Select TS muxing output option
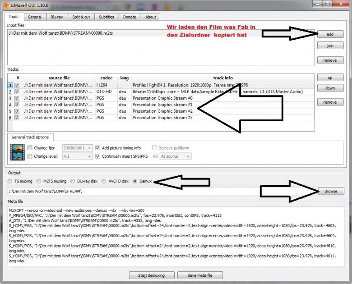The image size is (352, 284). [10, 181]
